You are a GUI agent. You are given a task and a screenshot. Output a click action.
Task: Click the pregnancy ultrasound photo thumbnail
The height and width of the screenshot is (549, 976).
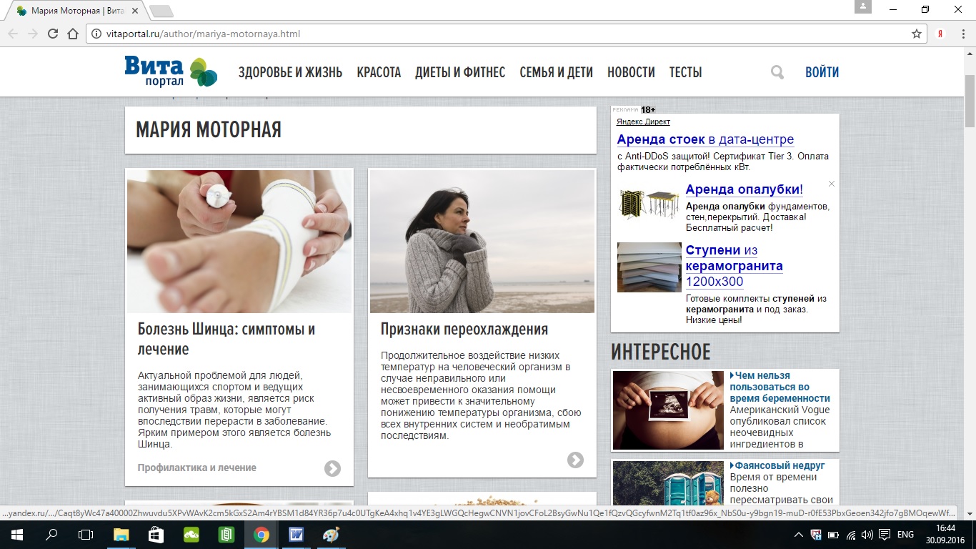(669, 410)
